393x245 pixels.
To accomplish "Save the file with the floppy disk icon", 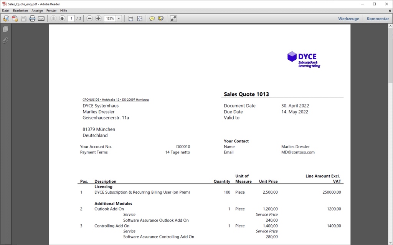I will [x=23, y=18].
